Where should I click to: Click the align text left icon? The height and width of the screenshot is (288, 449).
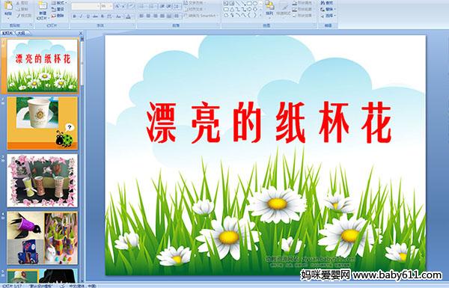[141, 16]
